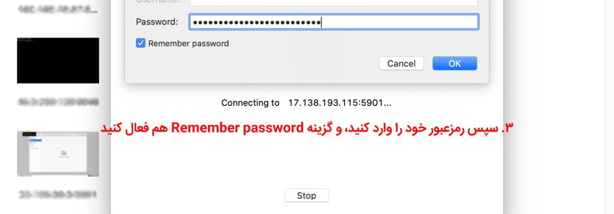Screen dimensions: 614x214
Task: Click the "Password:" field label
Action: click(157, 22)
